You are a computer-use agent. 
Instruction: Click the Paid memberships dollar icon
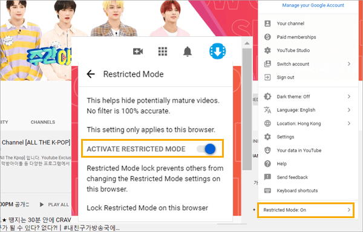267,37
